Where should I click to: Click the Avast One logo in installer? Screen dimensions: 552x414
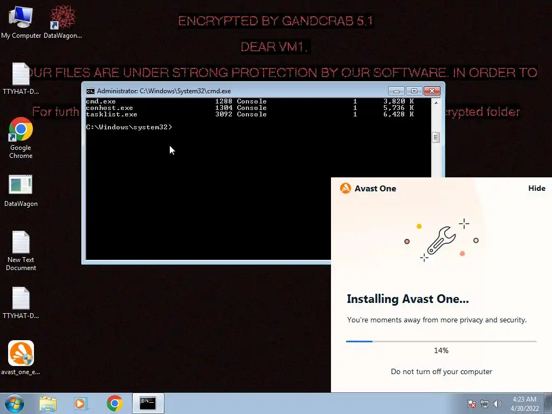click(346, 188)
